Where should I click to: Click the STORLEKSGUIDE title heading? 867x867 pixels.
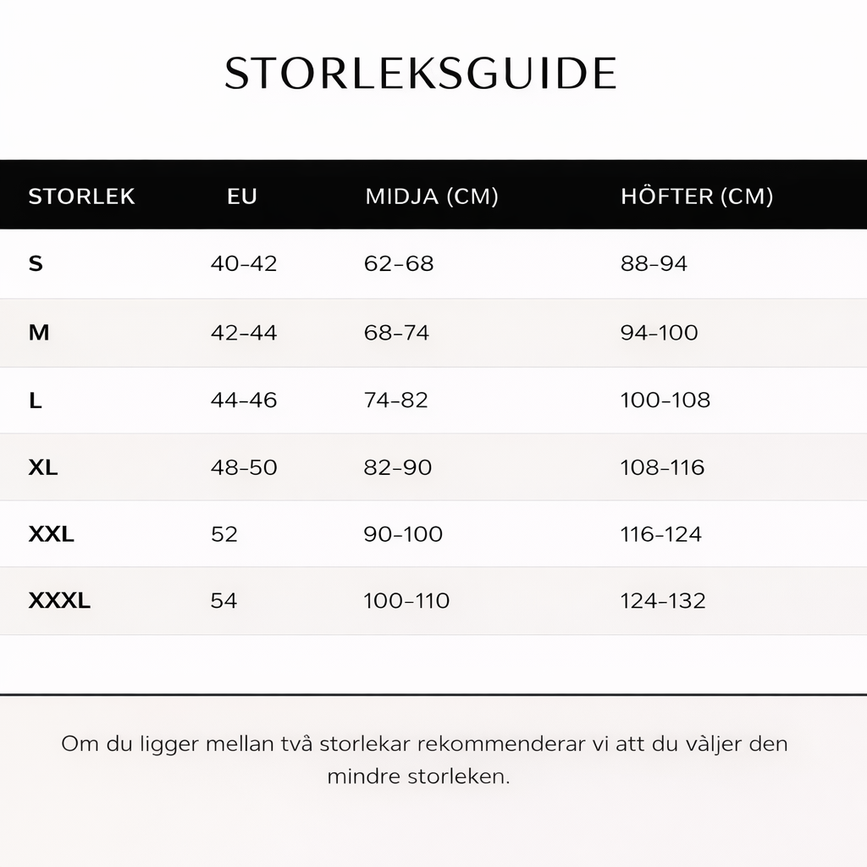point(421,75)
